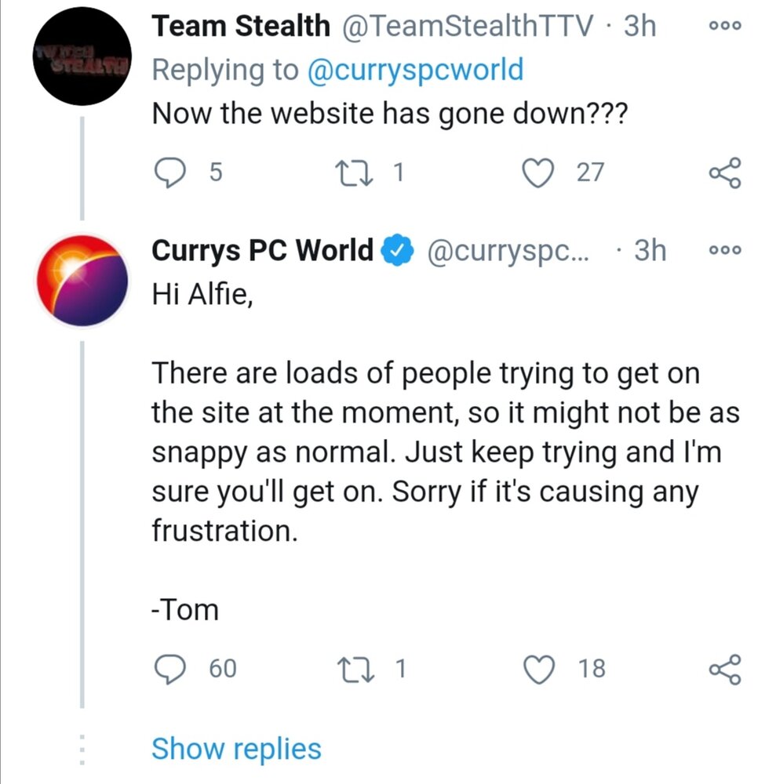View Currys PC World profile avatar
Screen dimensions: 776x784
tap(82, 281)
